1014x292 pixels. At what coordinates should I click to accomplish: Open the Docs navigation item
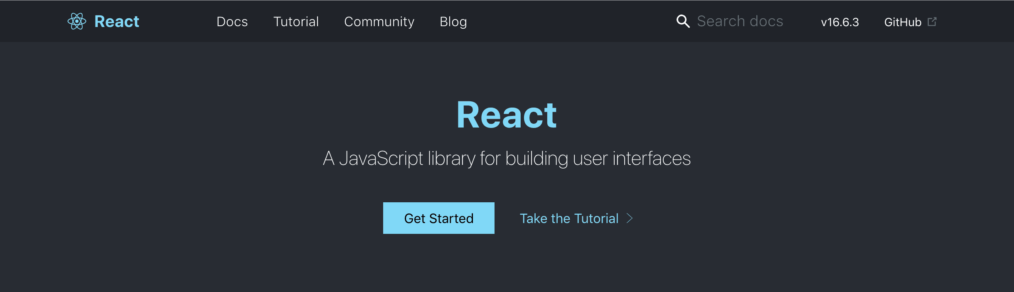pyautogui.click(x=232, y=22)
